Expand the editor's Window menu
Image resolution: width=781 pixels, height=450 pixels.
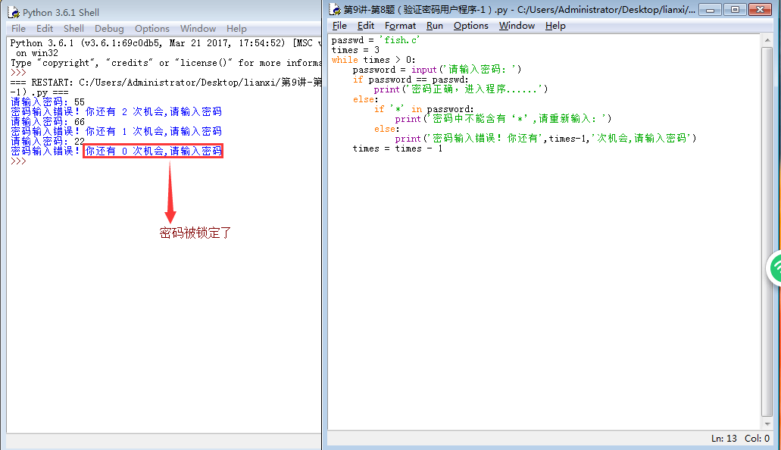517,26
